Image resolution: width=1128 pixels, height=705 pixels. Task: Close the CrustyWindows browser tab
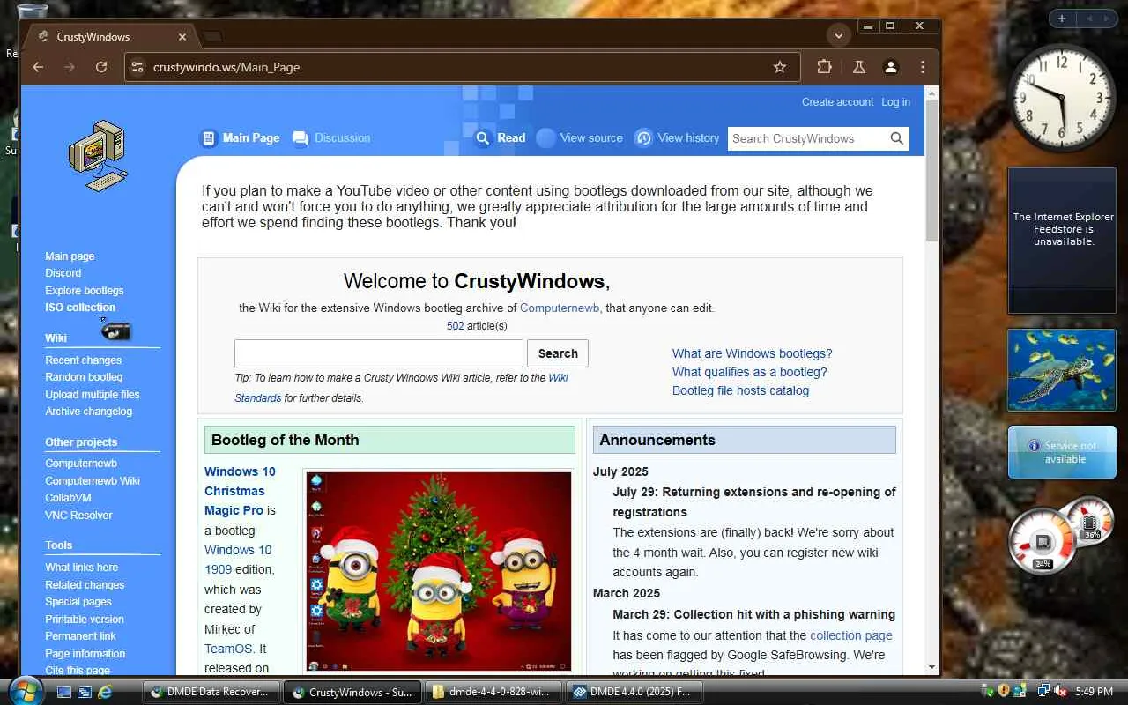182,37
